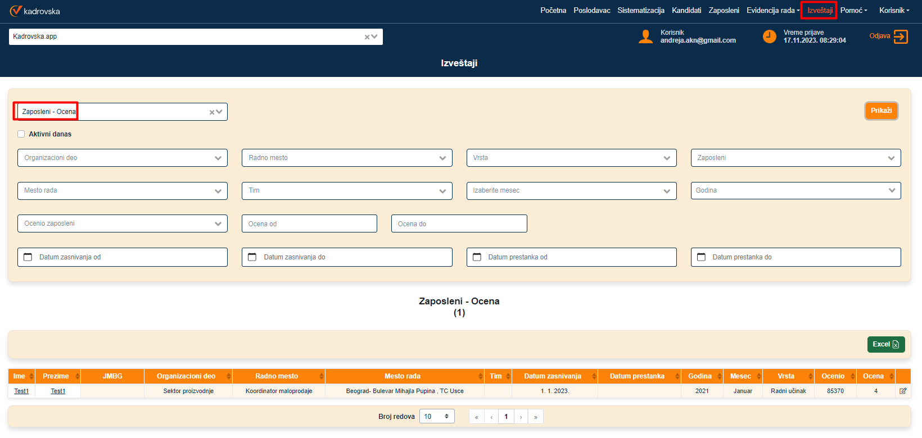Click the Odjava logout icon
922x438 pixels.
[x=901, y=36]
